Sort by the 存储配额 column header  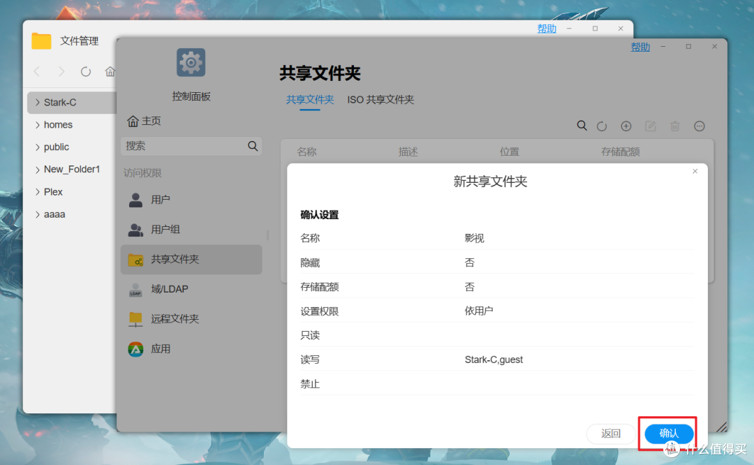pos(621,152)
